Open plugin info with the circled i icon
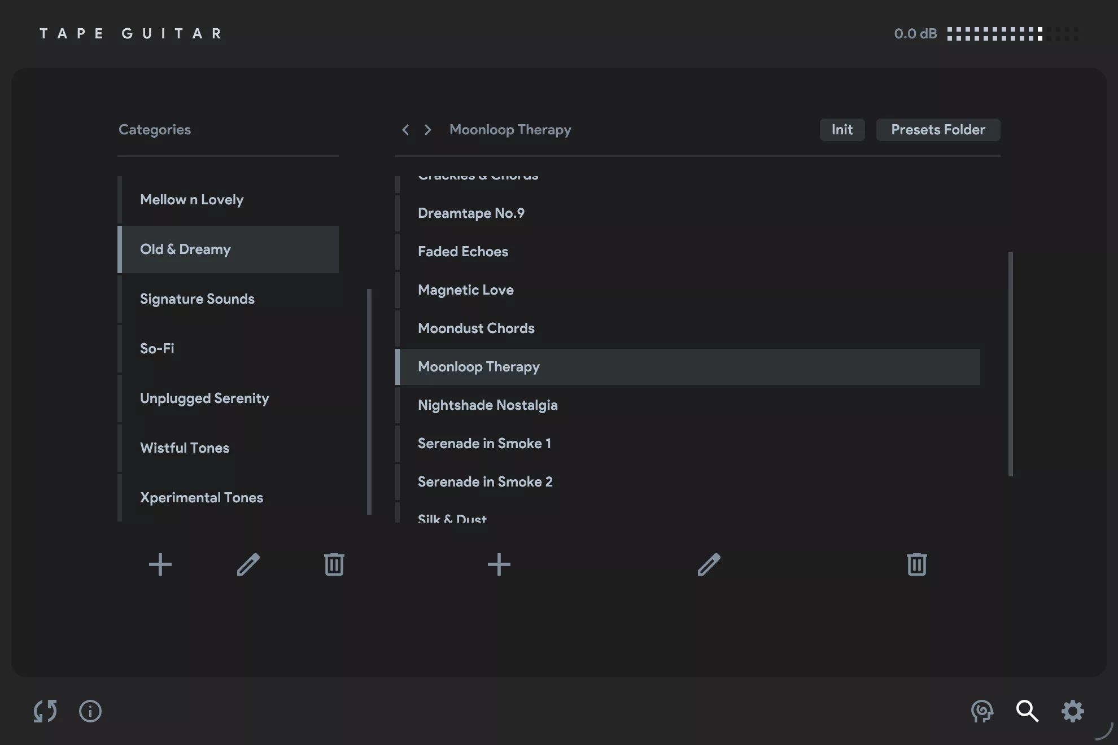Image resolution: width=1118 pixels, height=745 pixels. pos(89,712)
